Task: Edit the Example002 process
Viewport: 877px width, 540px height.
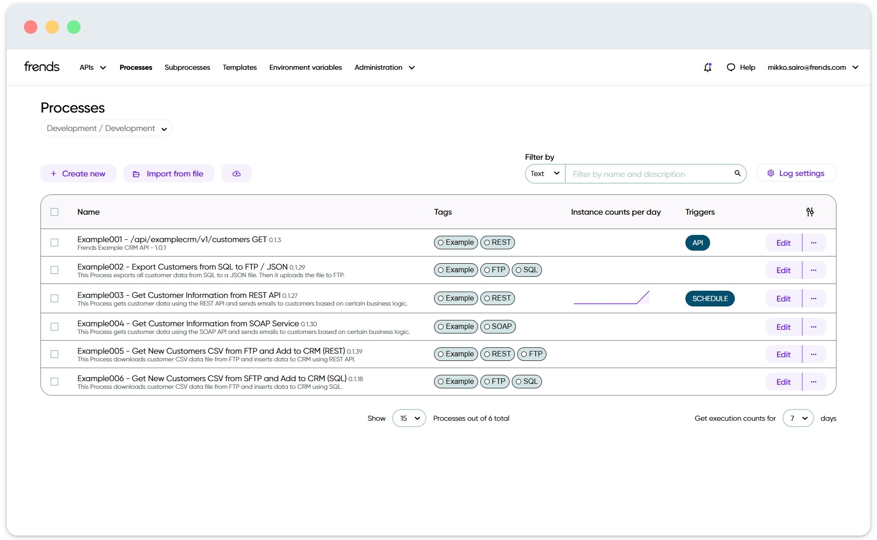Action: (783, 270)
